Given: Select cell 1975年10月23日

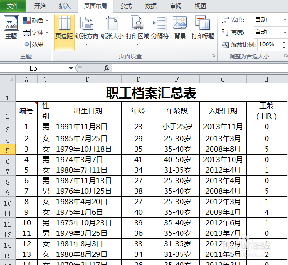Looking at the screenshot, I should pos(88,223).
